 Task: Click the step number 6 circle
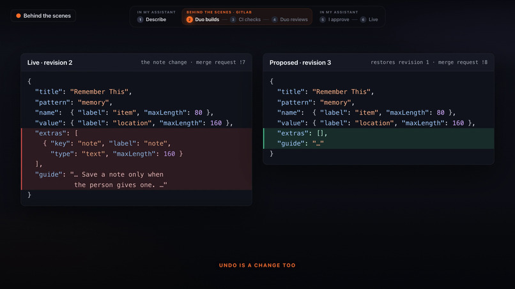coord(364,19)
